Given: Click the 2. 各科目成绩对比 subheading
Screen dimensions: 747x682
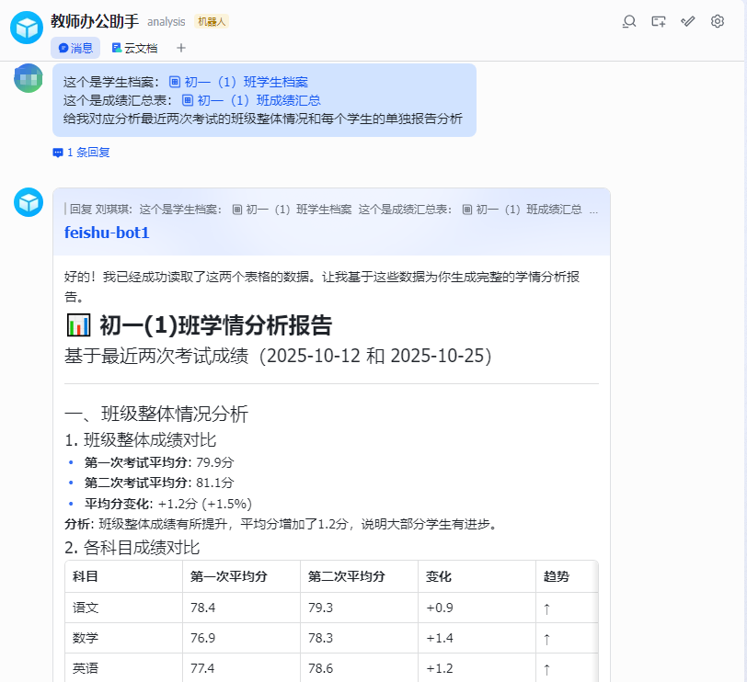Looking at the screenshot, I should click(x=132, y=548).
